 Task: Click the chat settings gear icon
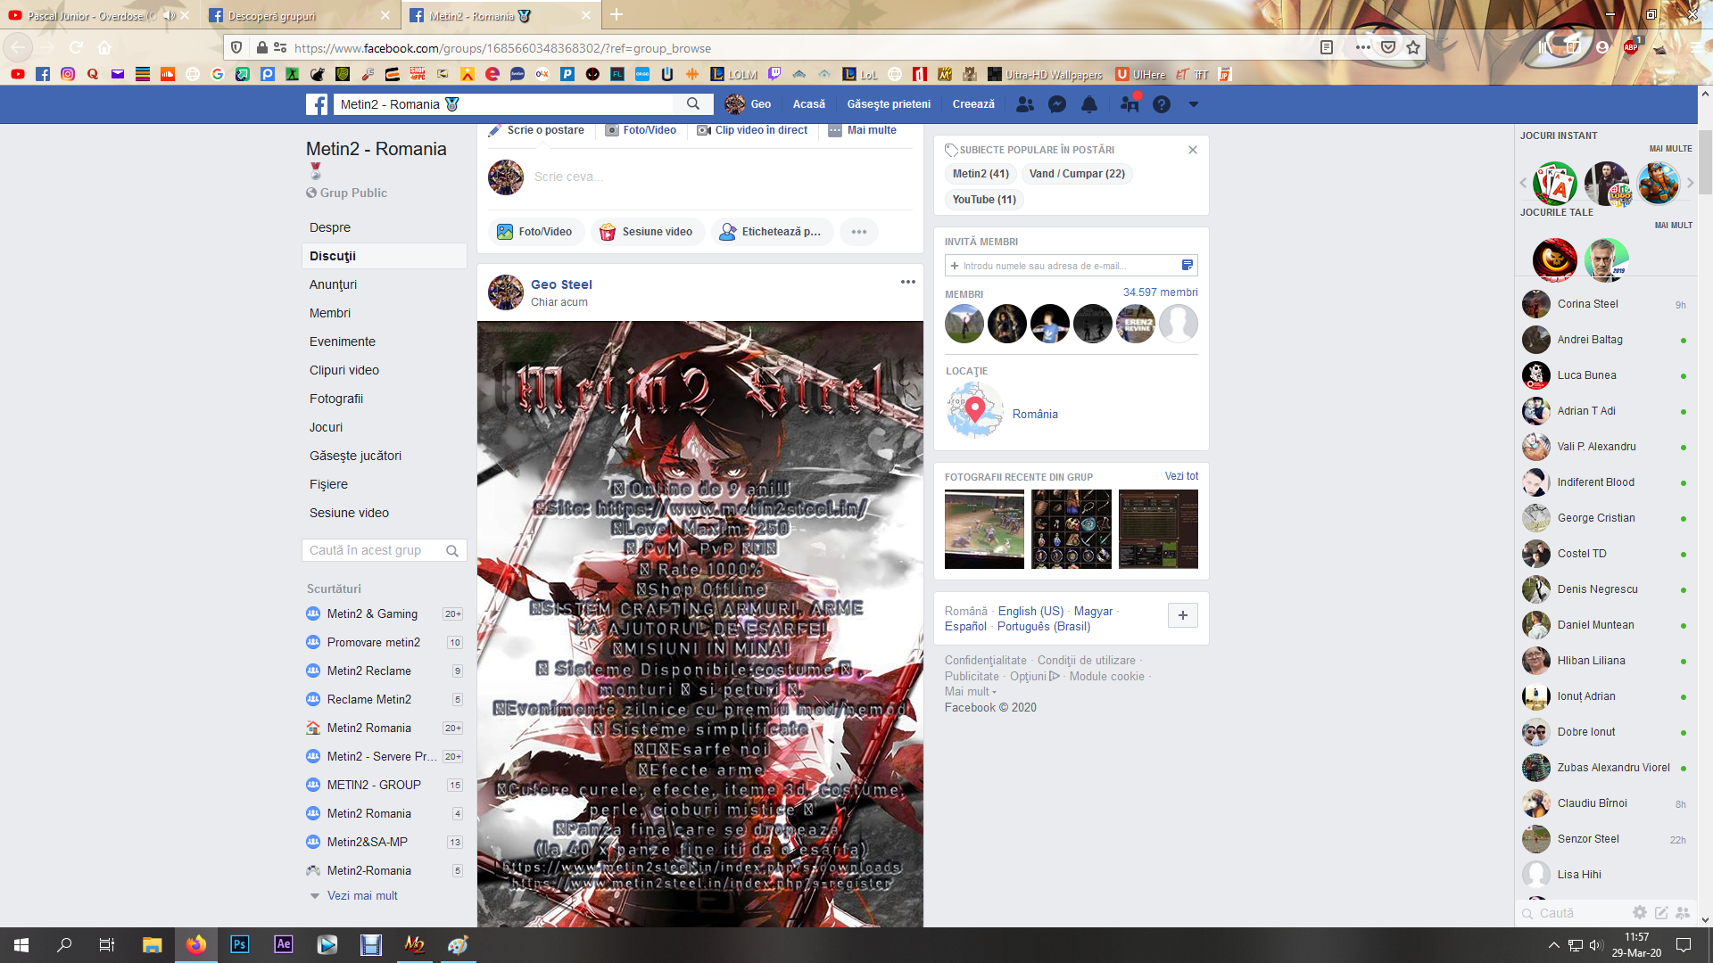1639,912
